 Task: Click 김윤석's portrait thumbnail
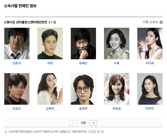coord(17,43)
